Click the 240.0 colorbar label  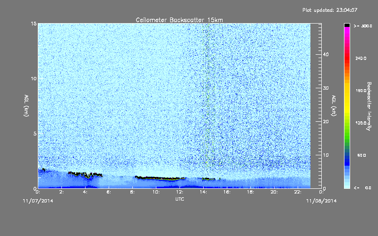tap(361, 58)
